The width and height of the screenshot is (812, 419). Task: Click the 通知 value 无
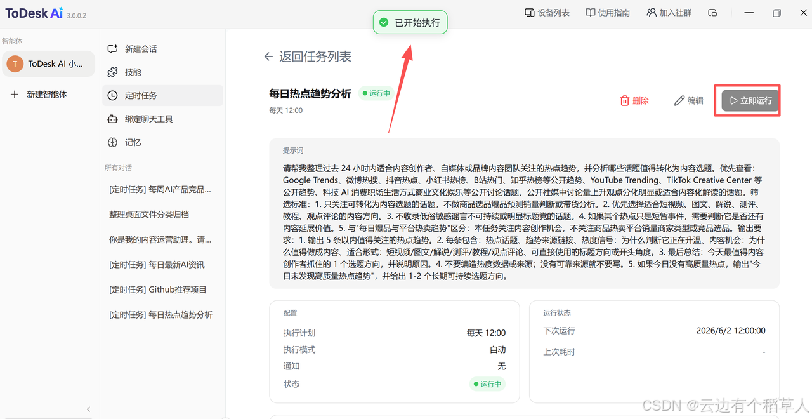(x=502, y=366)
